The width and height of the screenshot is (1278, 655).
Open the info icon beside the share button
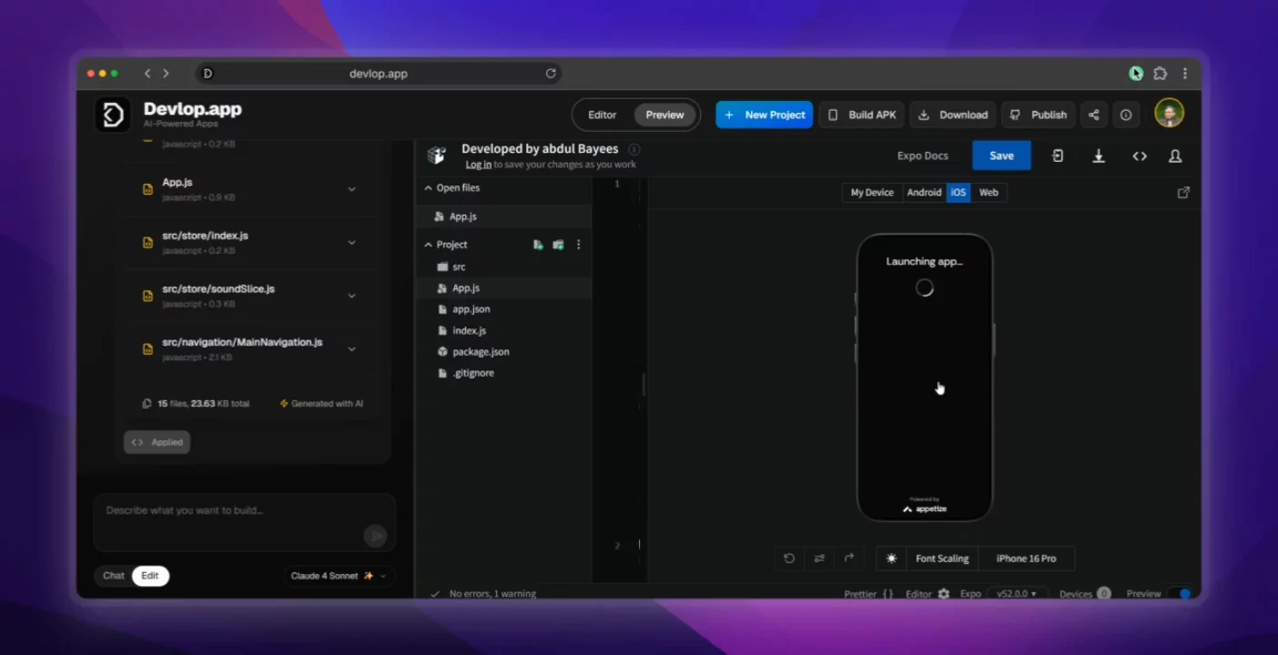1126,115
